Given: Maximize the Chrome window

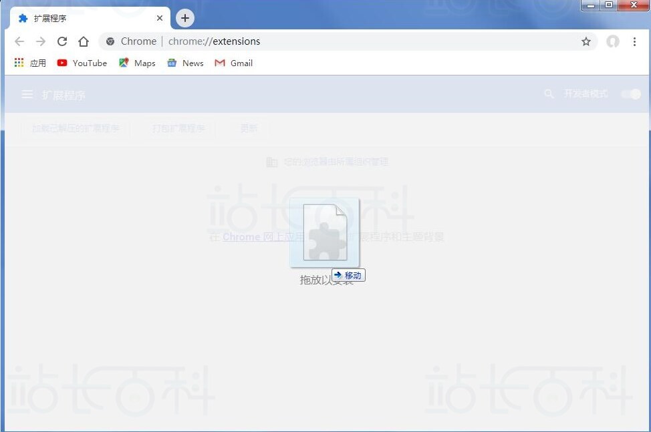Looking at the screenshot, I should [x=609, y=5].
